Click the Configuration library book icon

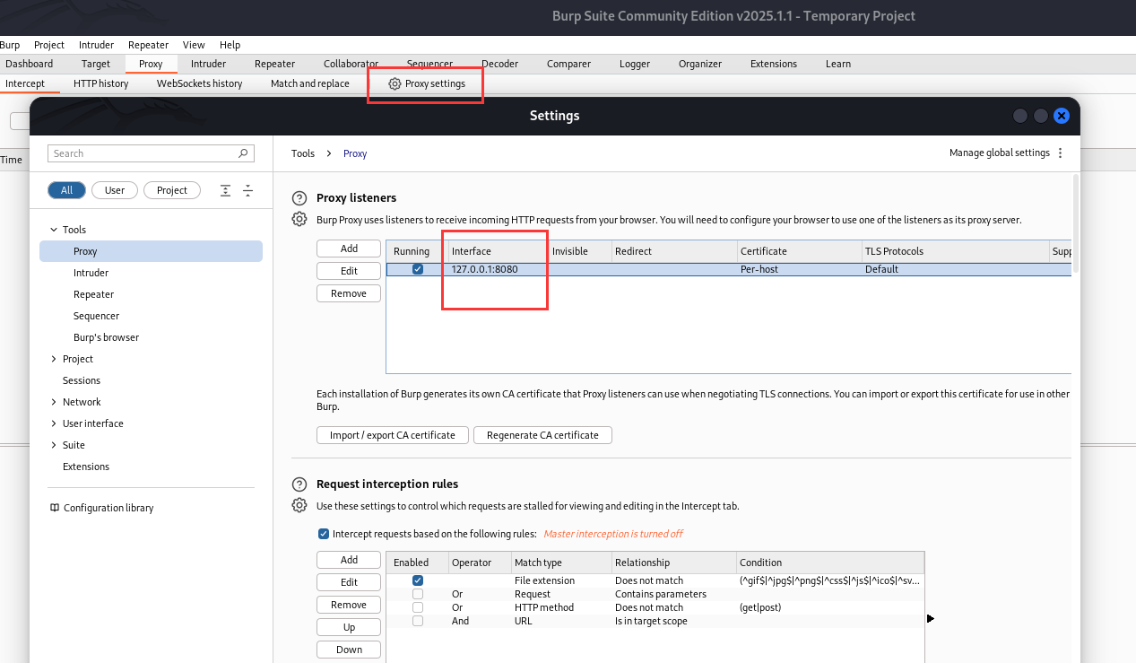tap(55, 508)
